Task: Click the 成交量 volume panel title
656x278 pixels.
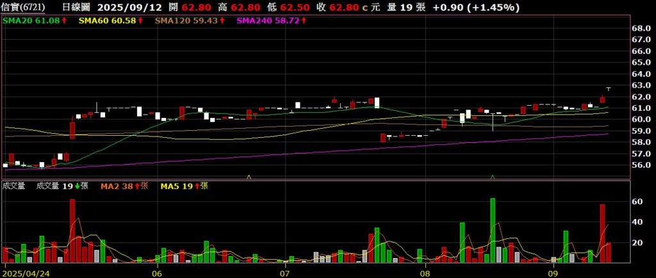Action: click(x=13, y=186)
